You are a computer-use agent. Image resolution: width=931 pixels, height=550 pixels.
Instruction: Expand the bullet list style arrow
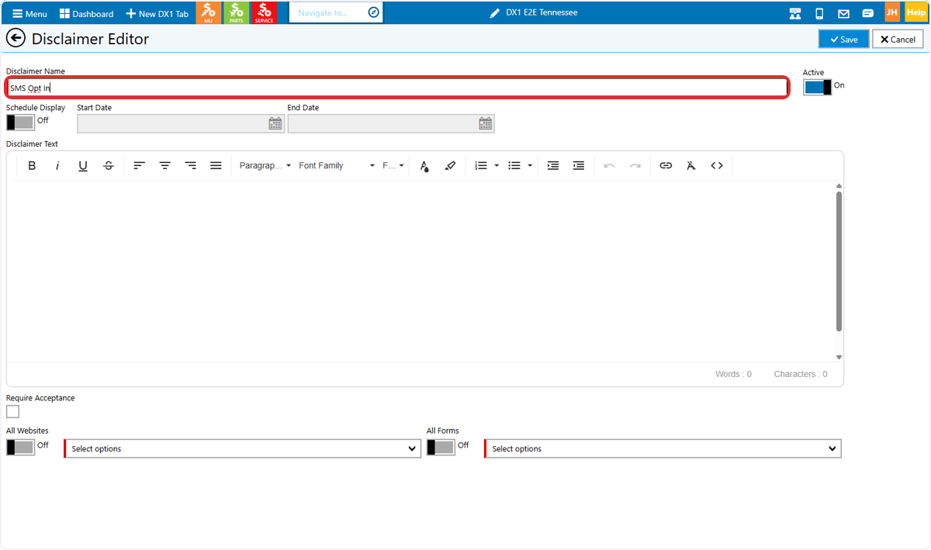click(530, 165)
